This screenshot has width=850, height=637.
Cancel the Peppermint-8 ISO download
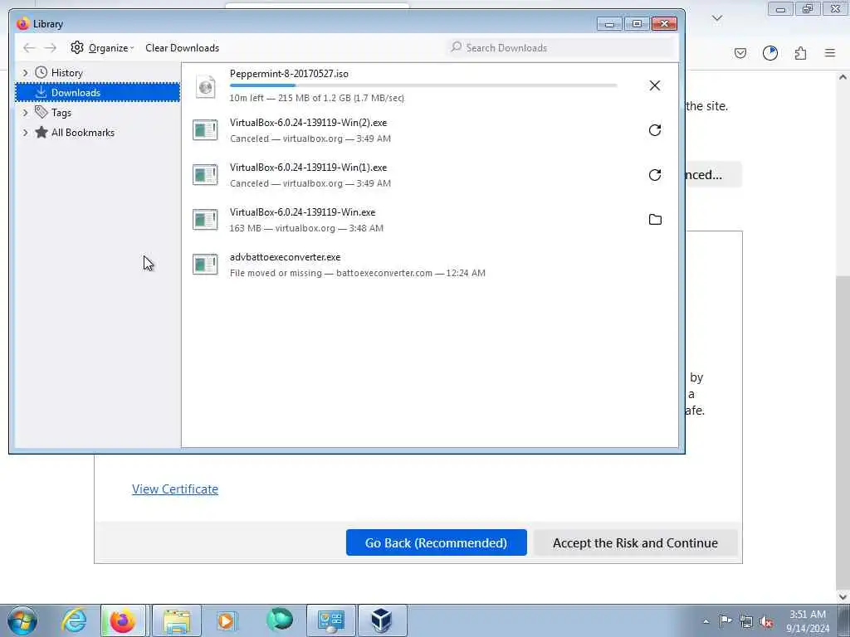click(x=655, y=85)
